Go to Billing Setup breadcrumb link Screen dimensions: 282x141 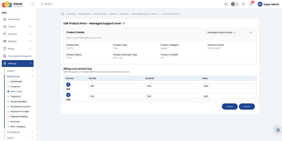[x=85, y=14]
